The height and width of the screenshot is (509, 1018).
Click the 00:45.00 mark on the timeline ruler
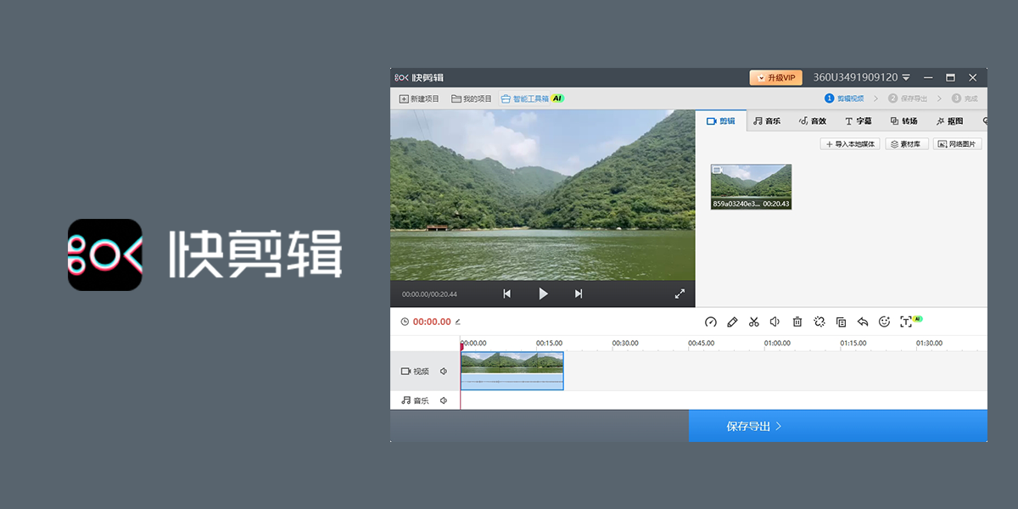click(701, 344)
